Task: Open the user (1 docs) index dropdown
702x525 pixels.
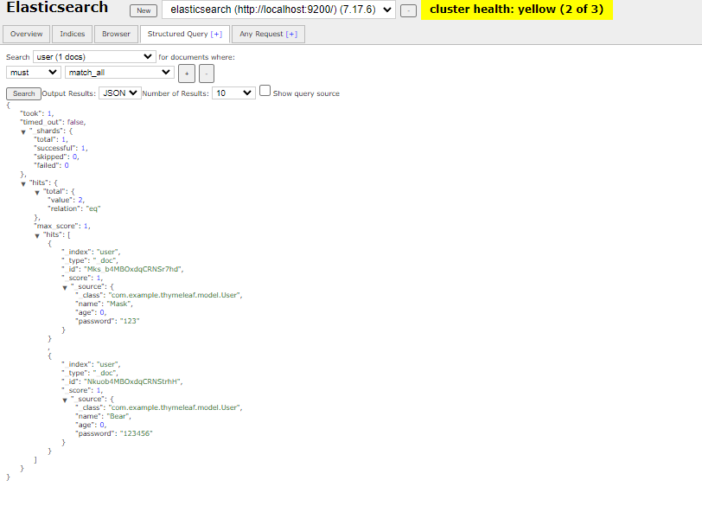Action: click(94, 57)
